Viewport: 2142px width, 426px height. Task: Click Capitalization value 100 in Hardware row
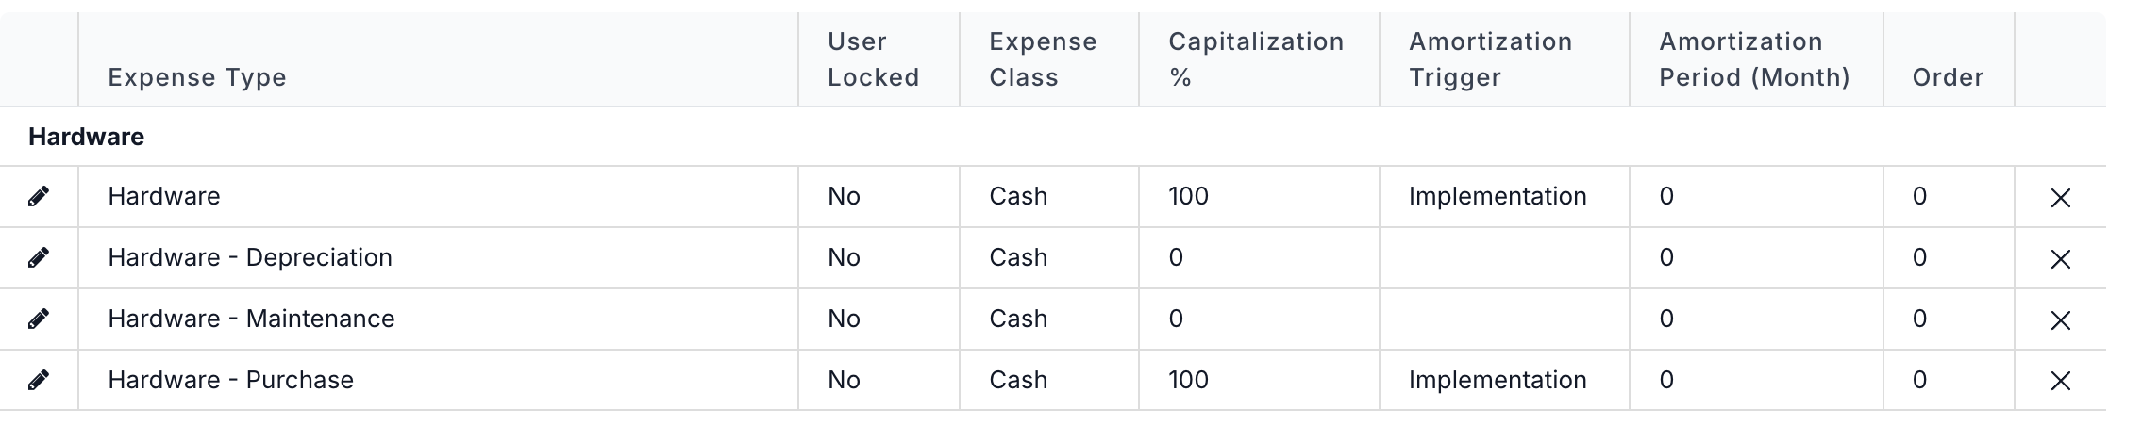click(1188, 196)
